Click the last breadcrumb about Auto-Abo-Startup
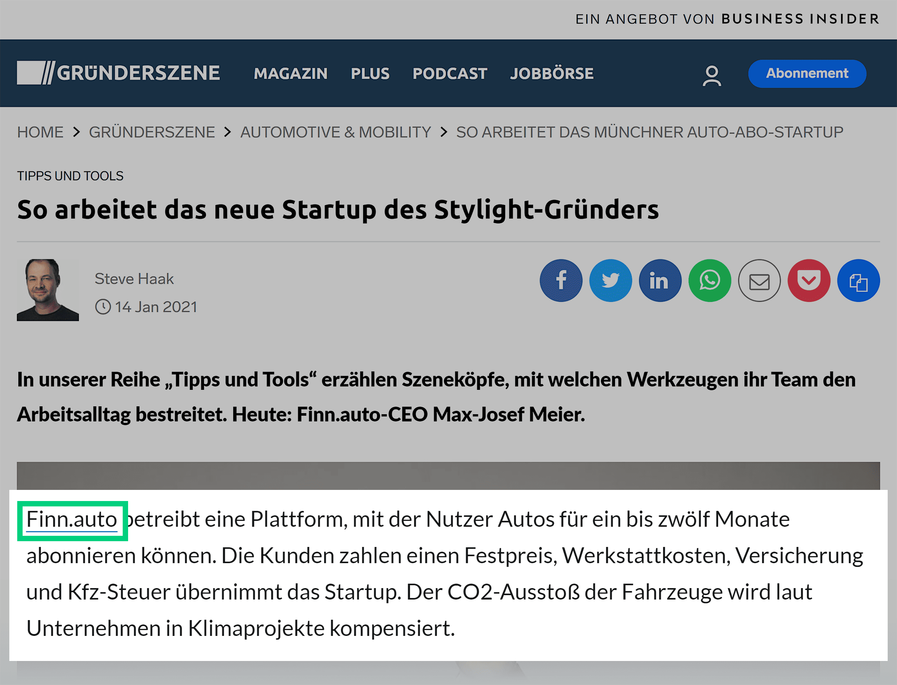 [x=649, y=132]
